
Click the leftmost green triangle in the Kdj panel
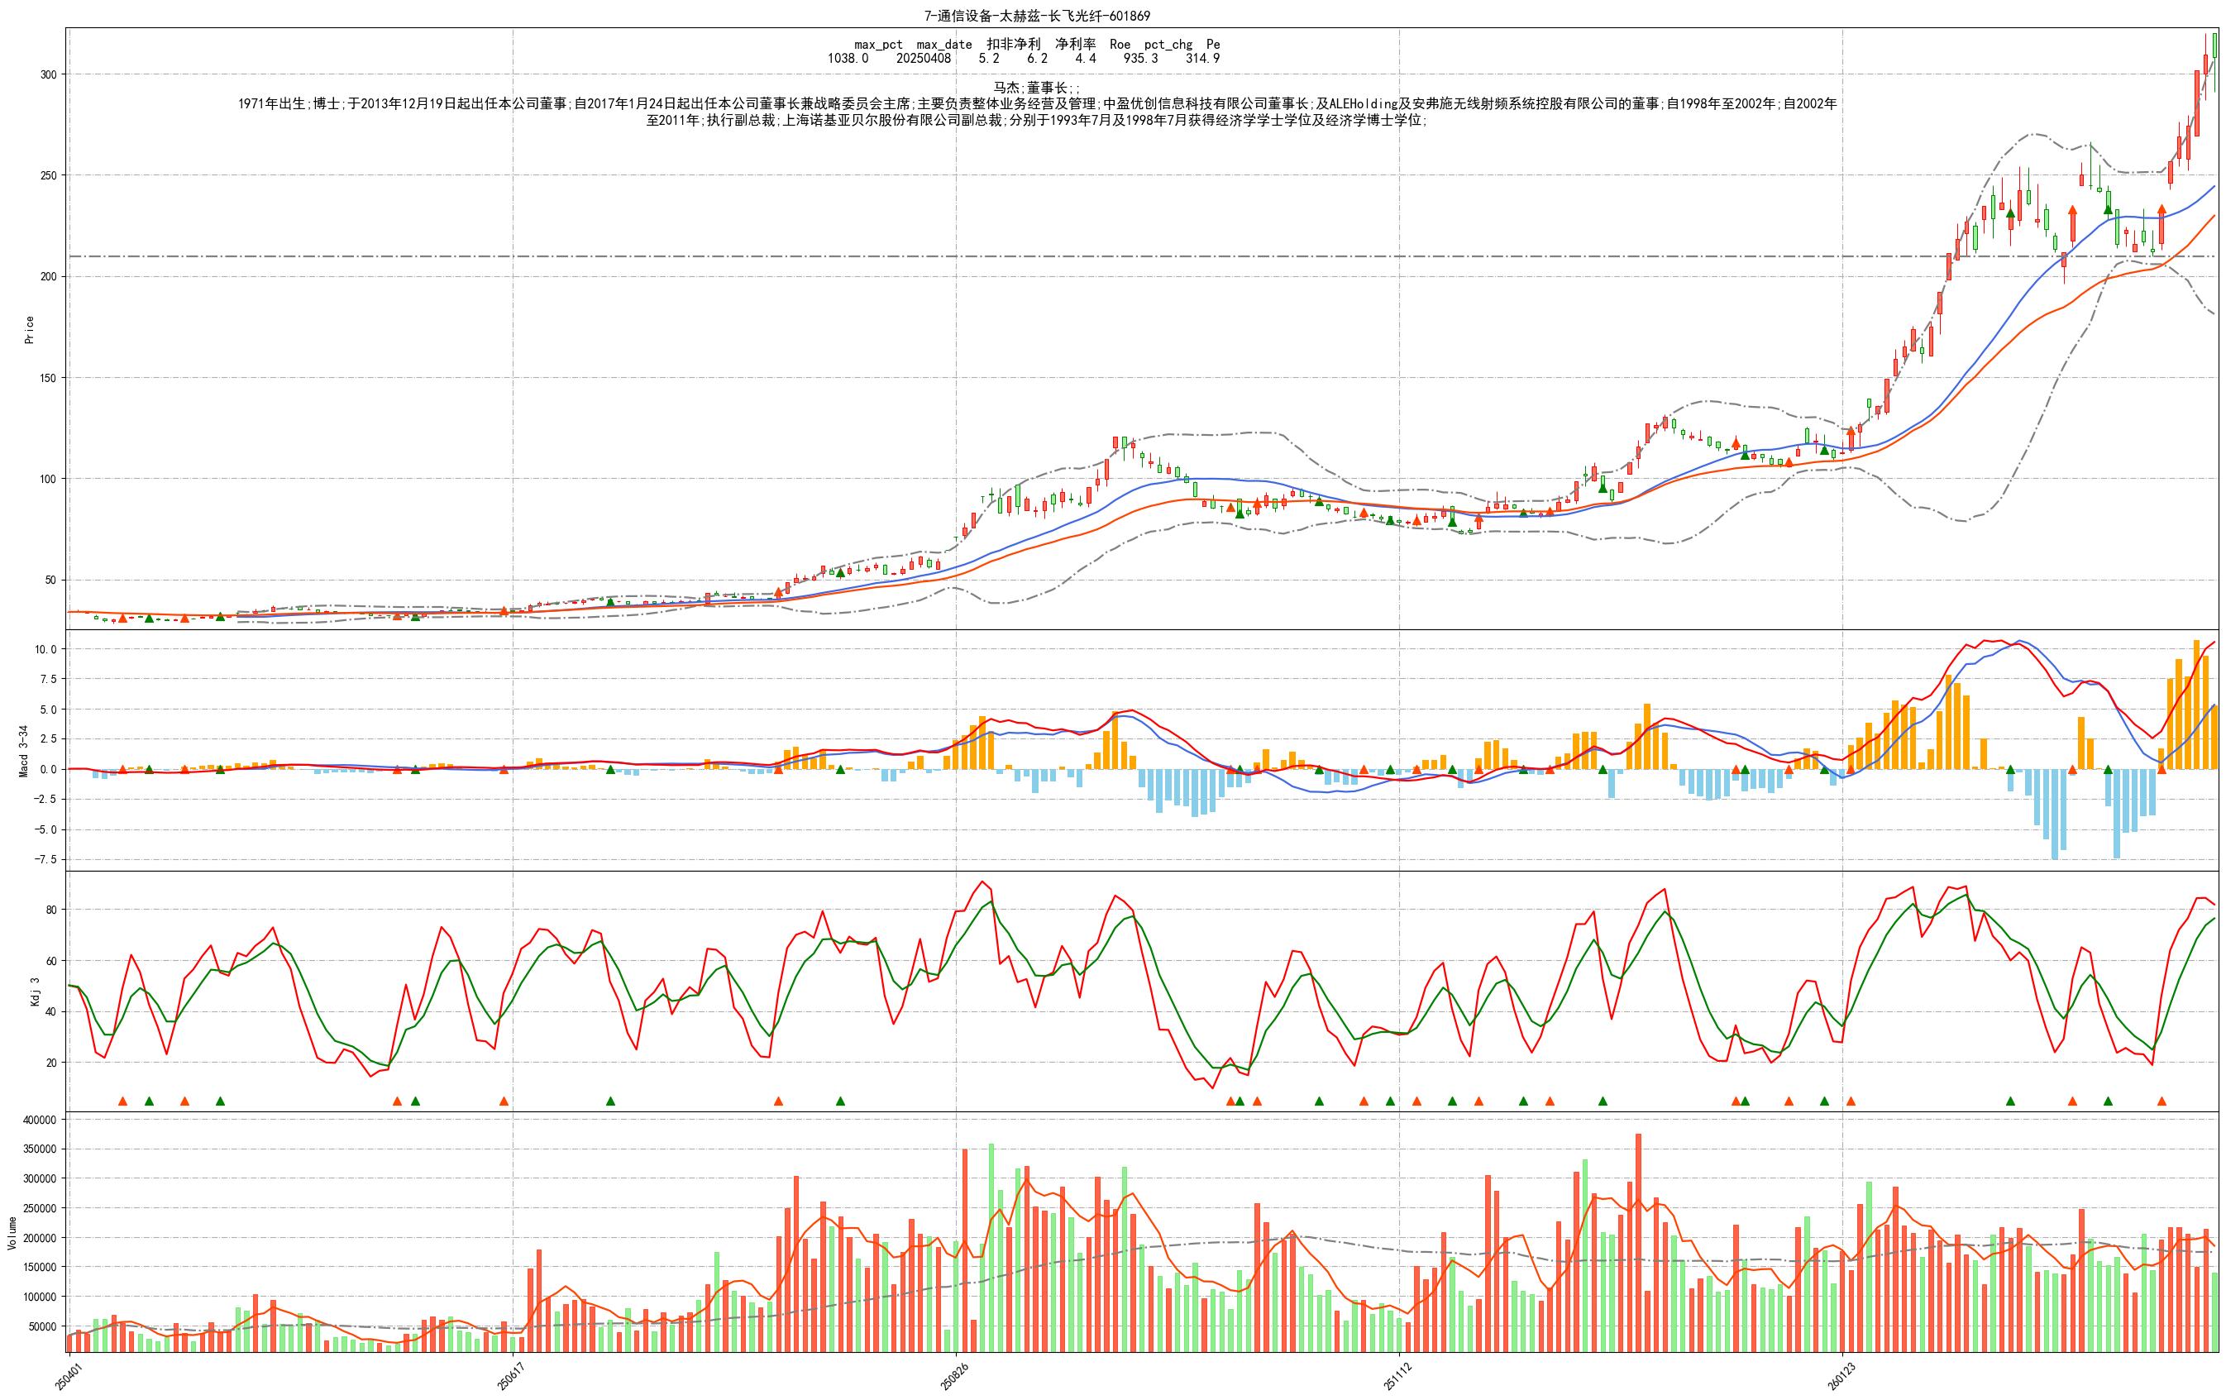point(149,1101)
